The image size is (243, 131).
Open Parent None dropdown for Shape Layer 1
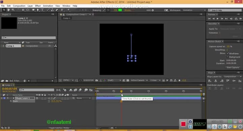coord(84,98)
